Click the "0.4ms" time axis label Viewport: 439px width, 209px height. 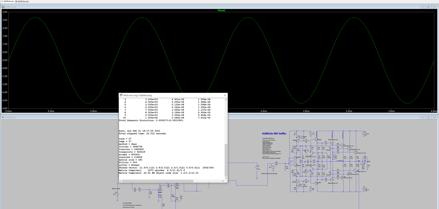coord(51,111)
